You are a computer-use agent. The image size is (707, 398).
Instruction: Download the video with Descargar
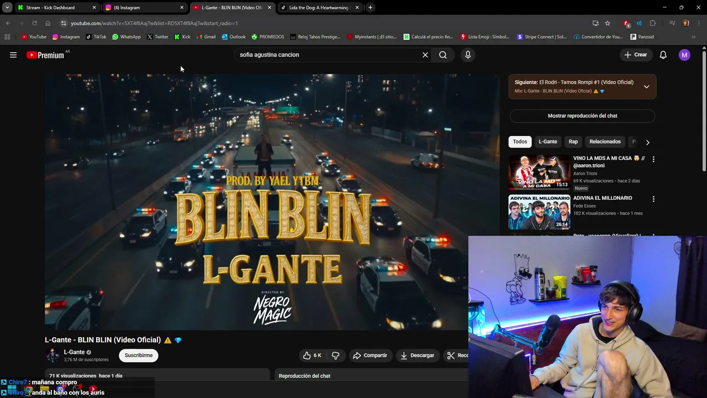[x=417, y=355]
